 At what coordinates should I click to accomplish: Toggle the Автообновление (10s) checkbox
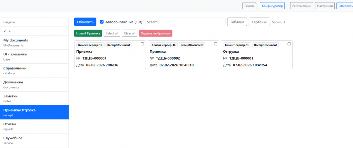point(102,22)
